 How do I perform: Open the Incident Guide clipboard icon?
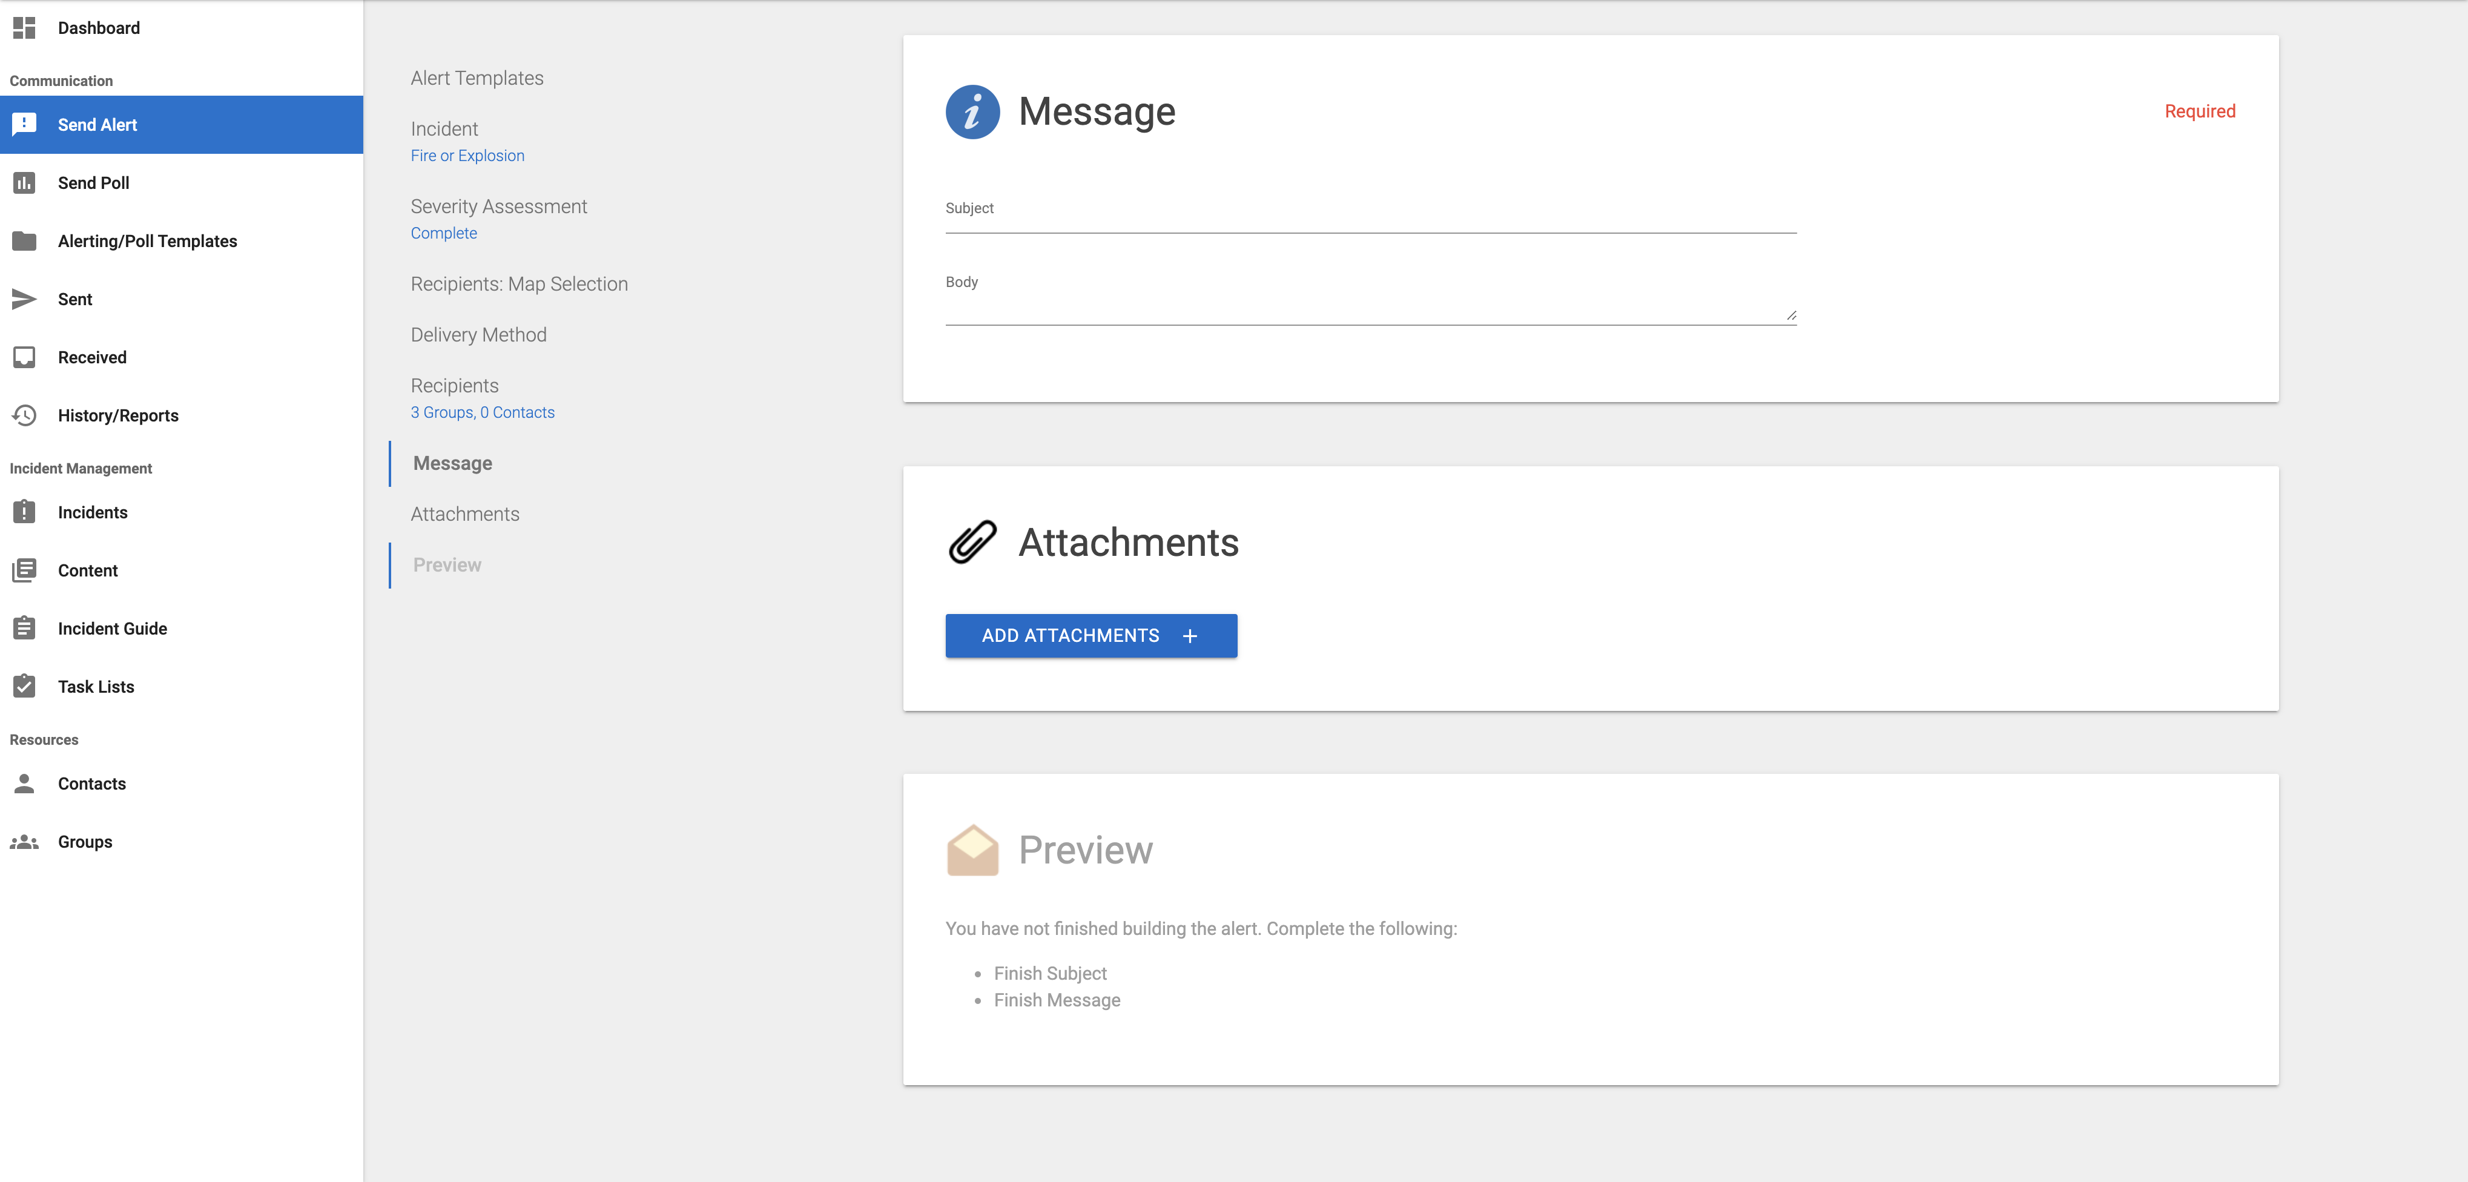(x=24, y=629)
